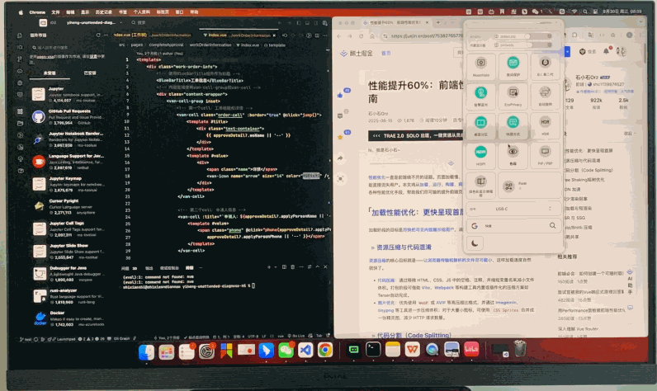Select the rust-analyzer extension entry
This screenshot has height=391, width=657.
(69, 295)
